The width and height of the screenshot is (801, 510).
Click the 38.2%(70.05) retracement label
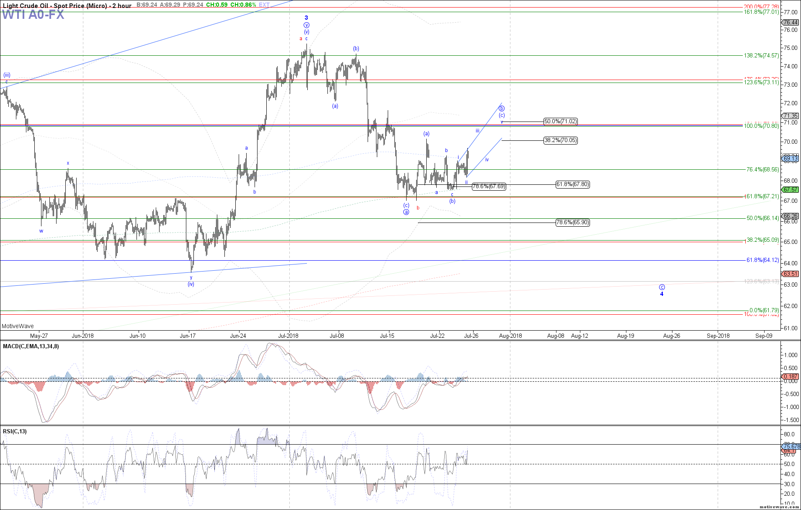click(x=560, y=140)
